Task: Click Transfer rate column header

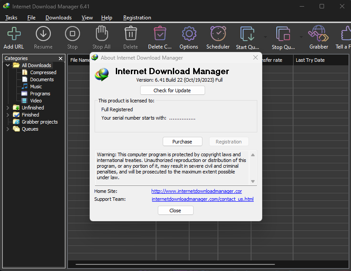Action: click(277, 60)
